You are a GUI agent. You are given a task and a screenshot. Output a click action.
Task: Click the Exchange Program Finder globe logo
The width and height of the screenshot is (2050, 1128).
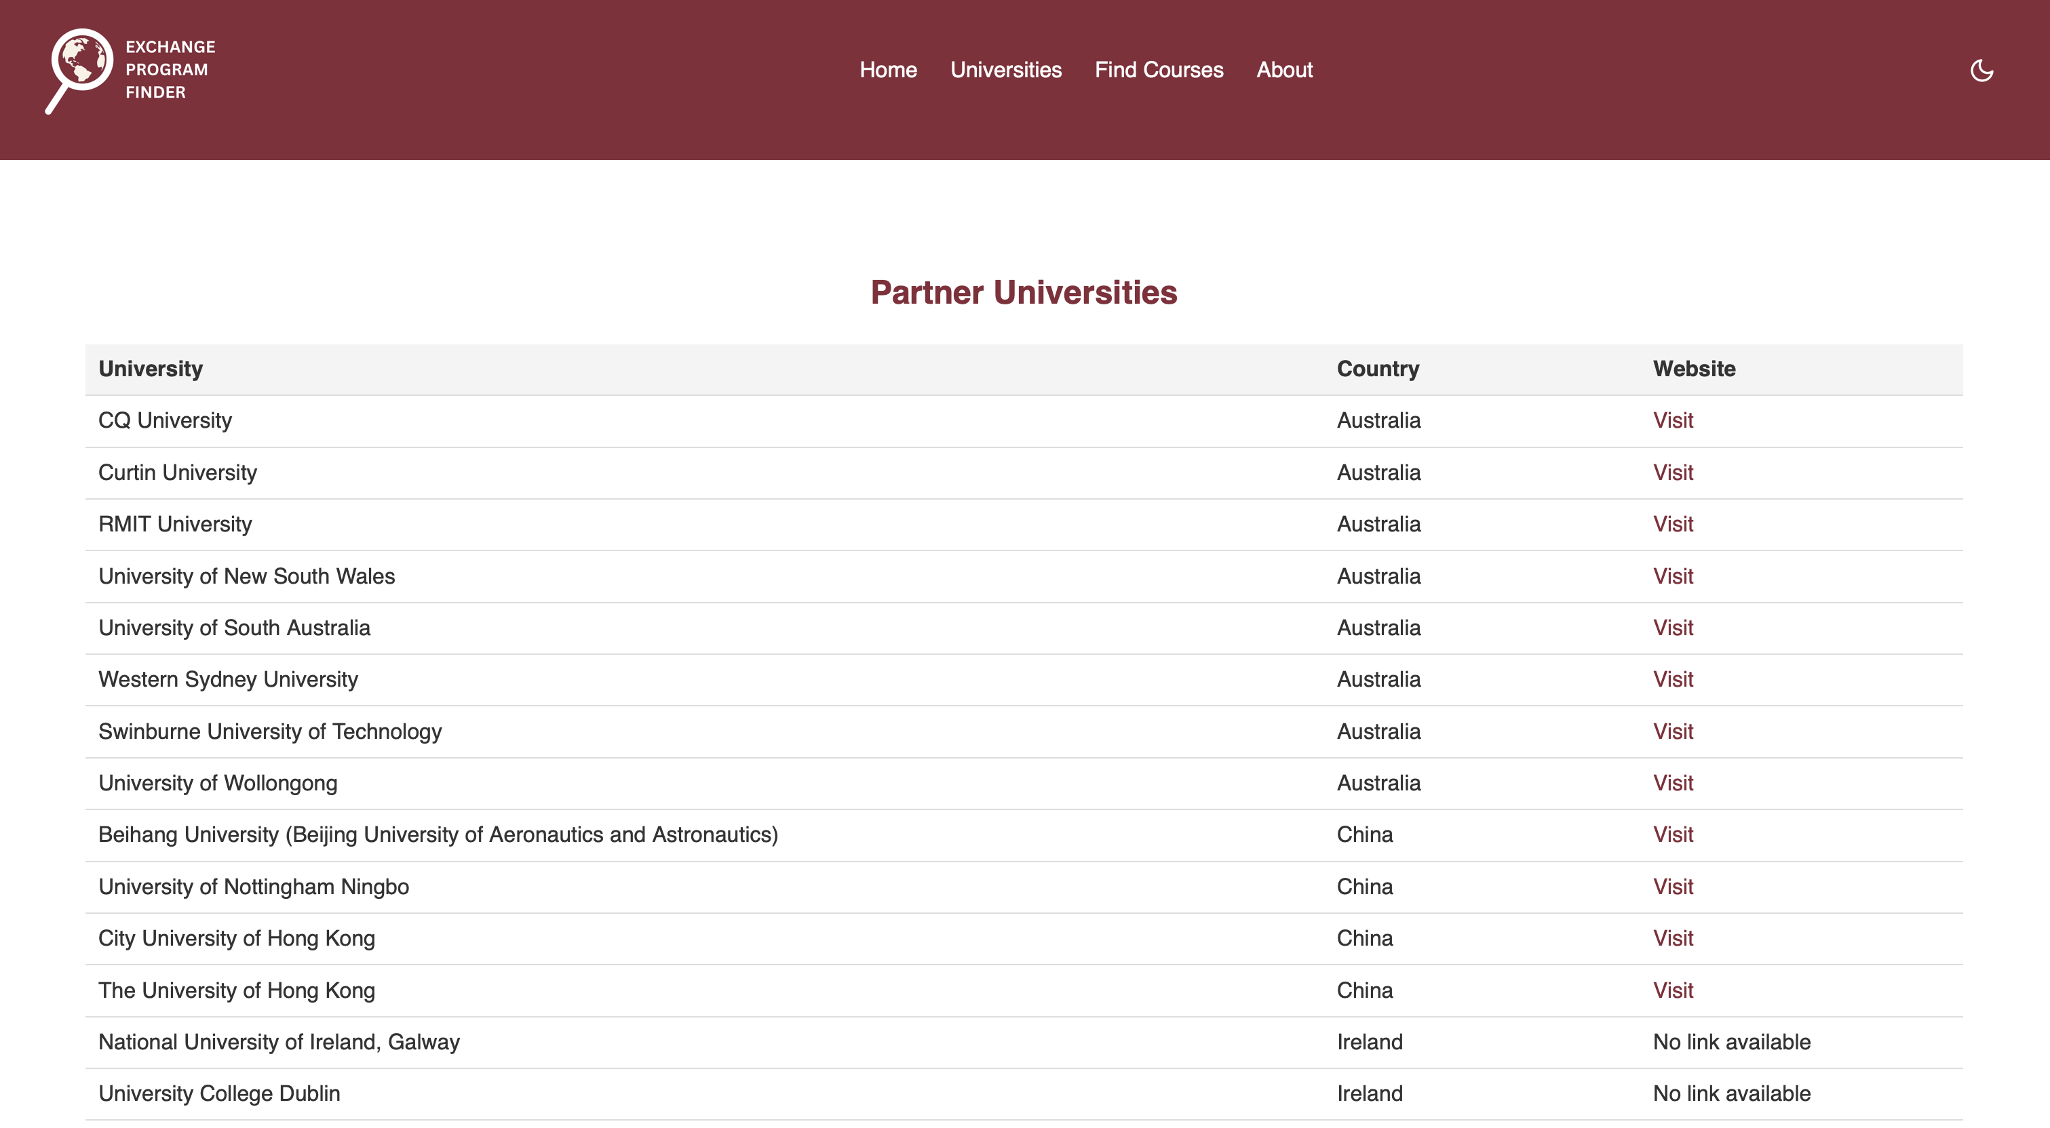click(79, 65)
